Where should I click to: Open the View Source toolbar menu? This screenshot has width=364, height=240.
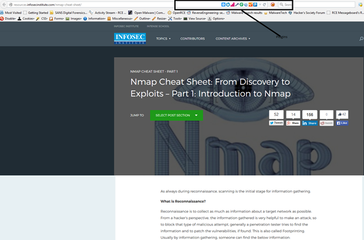tap(196, 19)
